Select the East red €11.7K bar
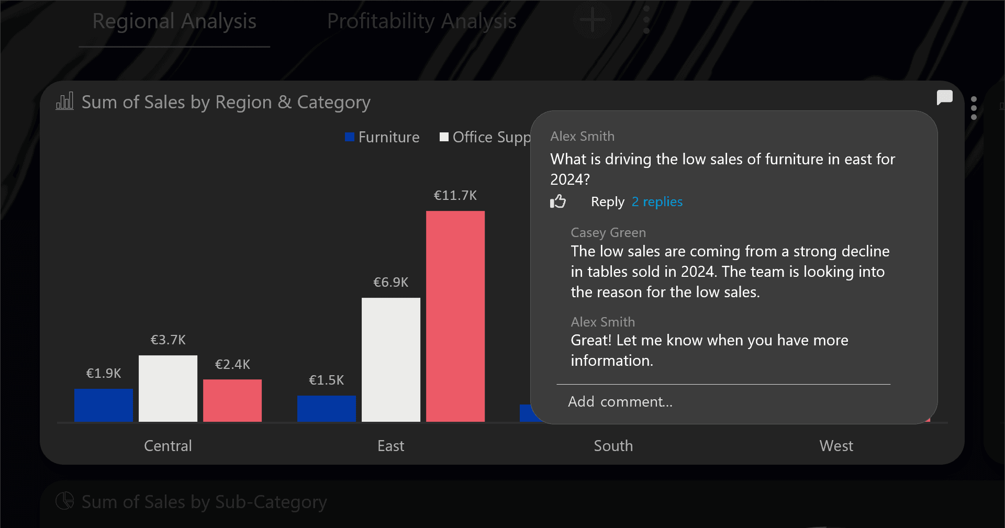The image size is (1005, 528). pos(455,316)
